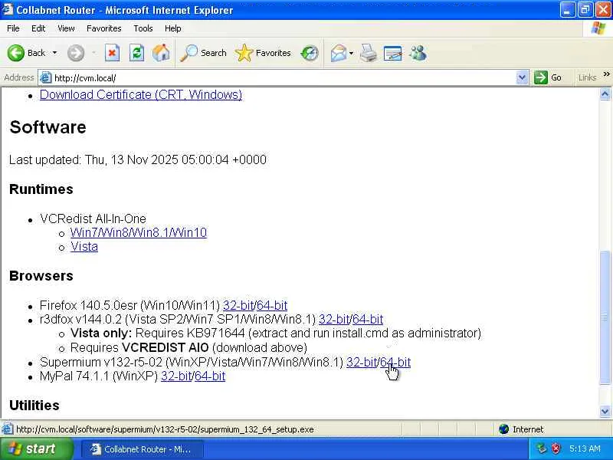
Task: Refresh the page with the green arrows icon
Action: tap(136, 53)
